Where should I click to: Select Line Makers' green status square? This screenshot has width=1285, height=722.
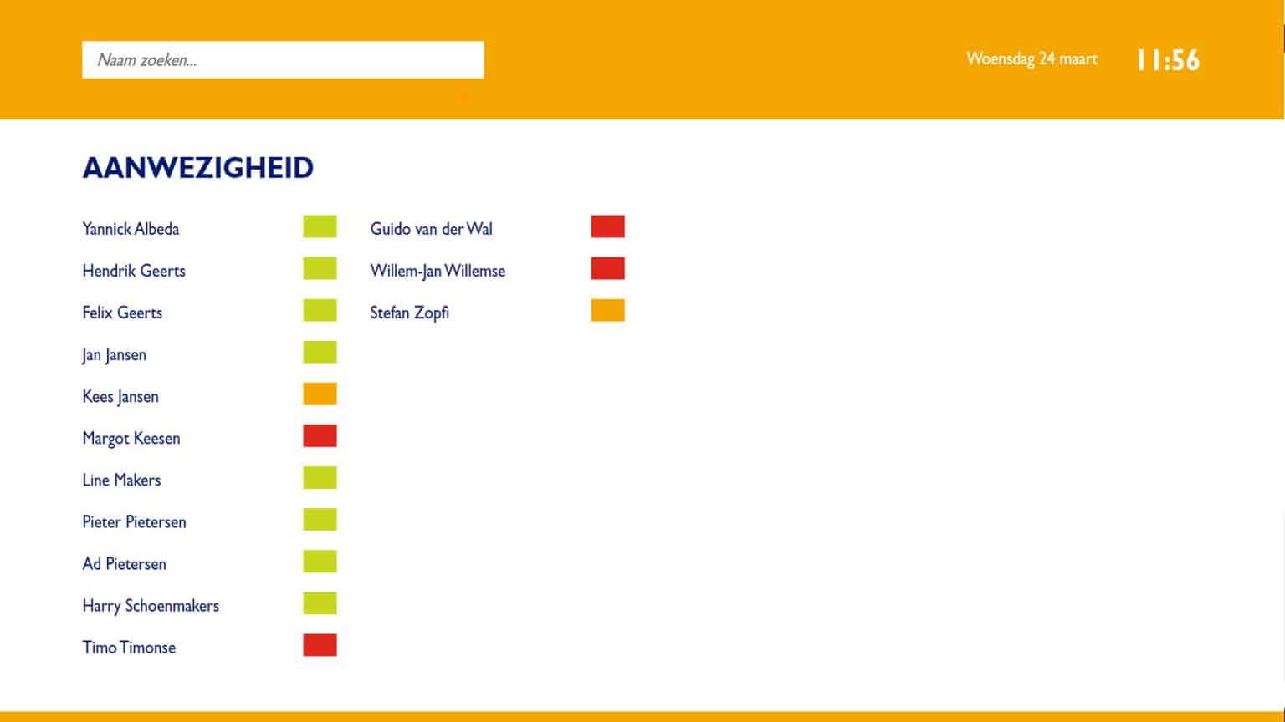[320, 478]
